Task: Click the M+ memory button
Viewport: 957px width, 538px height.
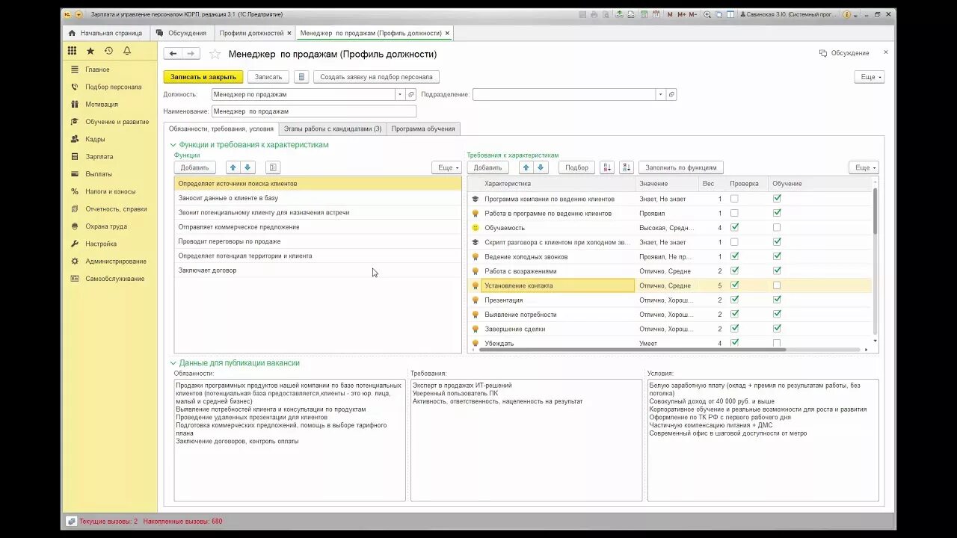Action: pos(681,14)
